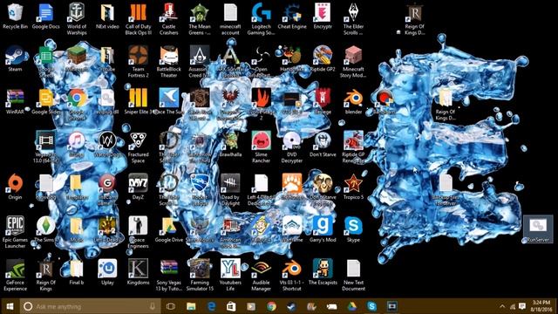Image resolution: width=558 pixels, height=314 pixels.
Task: Select the New Text Document file
Action: tap(353, 276)
